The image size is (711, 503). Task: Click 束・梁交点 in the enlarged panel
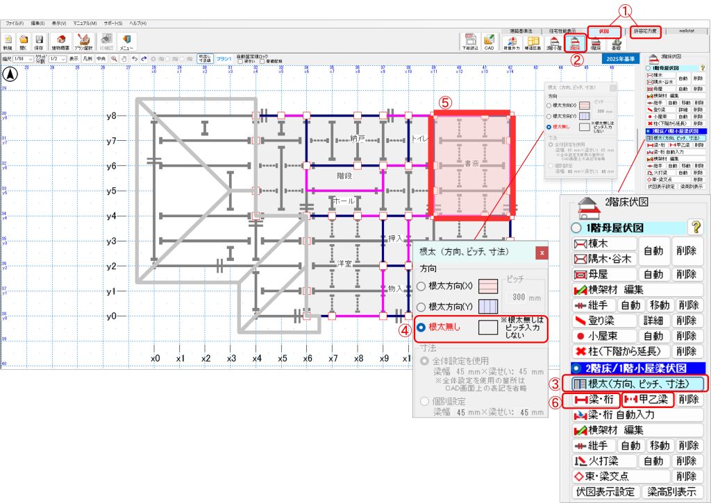(x=621, y=476)
